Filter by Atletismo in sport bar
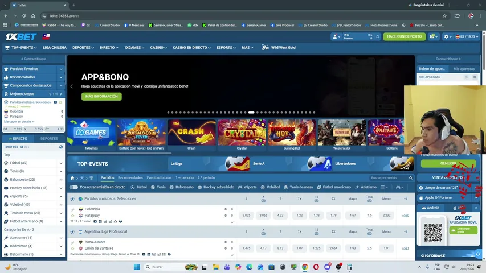Screen dimensions: 486x273 point(366,187)
